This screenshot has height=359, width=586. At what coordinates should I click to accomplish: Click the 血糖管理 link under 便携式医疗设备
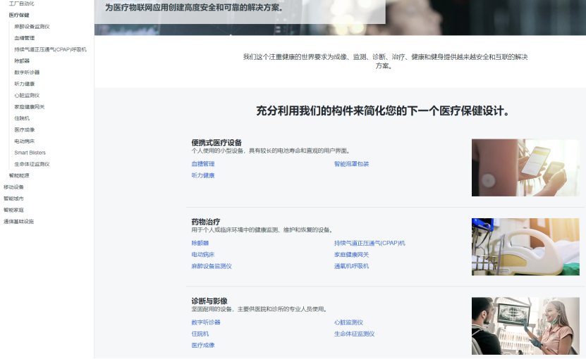[203, 164]
